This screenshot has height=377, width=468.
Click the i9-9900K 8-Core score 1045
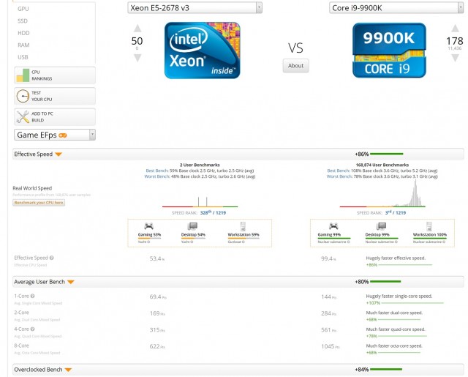(x=330, y=346)
